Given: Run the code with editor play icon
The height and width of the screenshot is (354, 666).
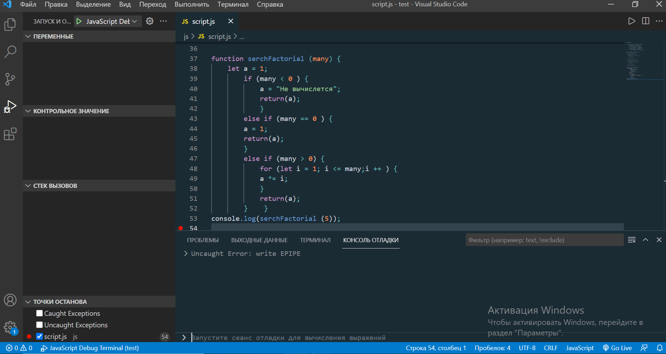Looking at the screenshot, I should pos(632,21).
